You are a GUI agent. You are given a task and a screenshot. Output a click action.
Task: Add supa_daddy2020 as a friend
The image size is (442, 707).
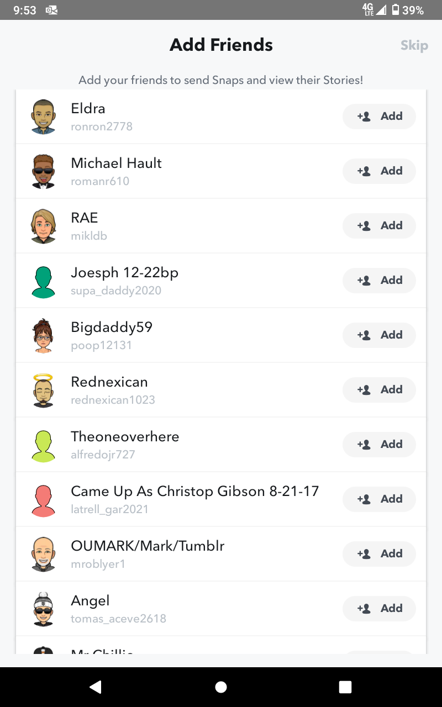(x=379, y=281)
